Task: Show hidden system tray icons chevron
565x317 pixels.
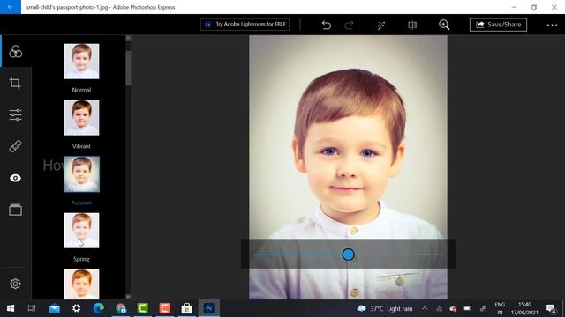Action: (425, 308)
